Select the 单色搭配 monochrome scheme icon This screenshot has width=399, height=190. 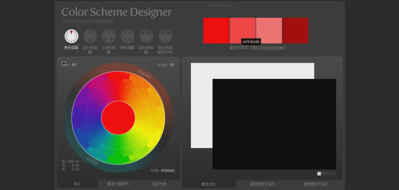tap(71, 36)
